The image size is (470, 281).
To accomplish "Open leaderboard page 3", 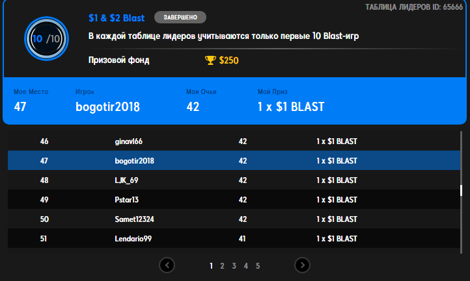I will tap(234, 266).
